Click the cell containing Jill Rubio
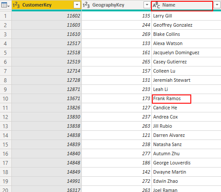Viewport: 221px width, 192px height. click(x=186, y=126)
